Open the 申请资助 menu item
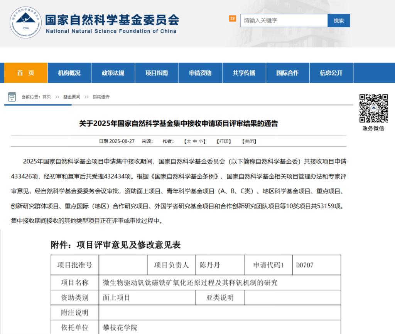 (200, 73)
